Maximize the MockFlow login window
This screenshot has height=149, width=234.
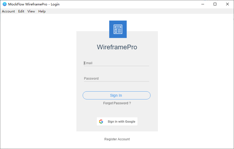[215, 4]
